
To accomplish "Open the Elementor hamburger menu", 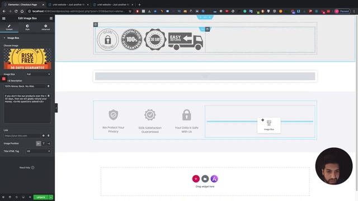I will [x=4, y=18].
